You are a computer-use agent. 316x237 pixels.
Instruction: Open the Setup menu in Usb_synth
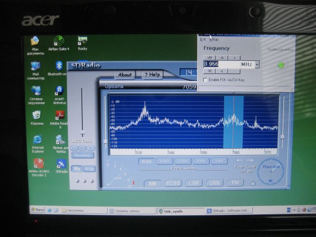pos(214,39)
